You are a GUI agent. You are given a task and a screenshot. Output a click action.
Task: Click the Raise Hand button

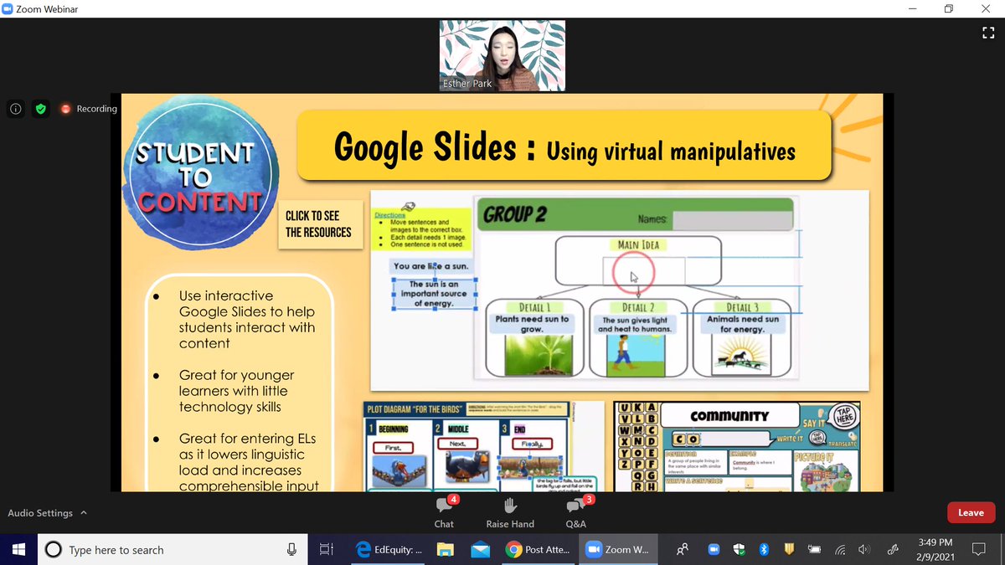point(510,512)
